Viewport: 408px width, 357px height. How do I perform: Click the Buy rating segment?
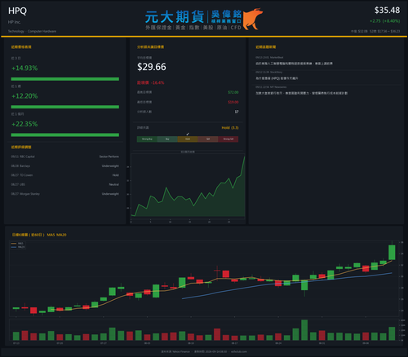tap(167, 139)
